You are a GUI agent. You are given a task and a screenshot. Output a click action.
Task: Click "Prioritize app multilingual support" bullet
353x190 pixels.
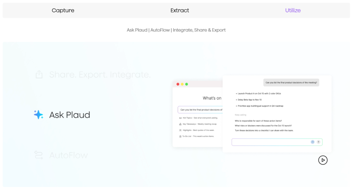[x=260, y=106]
